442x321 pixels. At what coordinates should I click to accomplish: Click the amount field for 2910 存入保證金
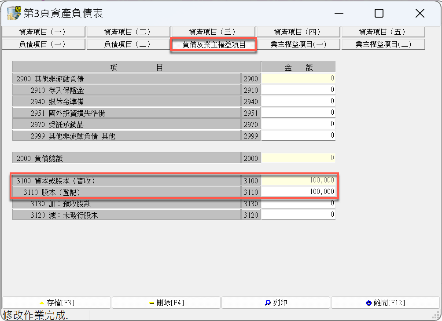pyautogui.click(x=298, y=90)
